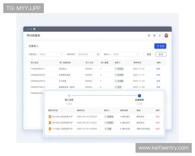Select batch number 1699588534623
This screenshot has height=156, width=195.
(38, 75)
